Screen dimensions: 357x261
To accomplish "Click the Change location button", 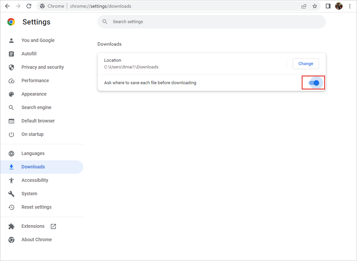I will tap(306, 64).
